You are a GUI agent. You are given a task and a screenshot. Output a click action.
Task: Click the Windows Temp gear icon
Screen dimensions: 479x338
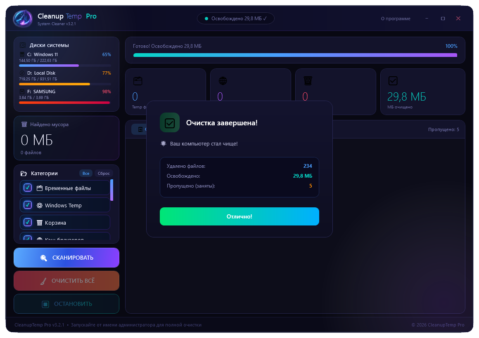[x=39, y=205]
